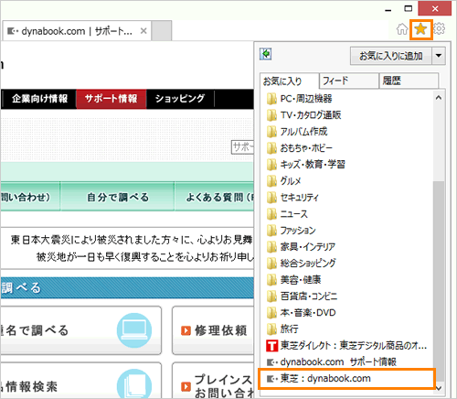Open the 総合ショッピング folder

tap(301, 264)
